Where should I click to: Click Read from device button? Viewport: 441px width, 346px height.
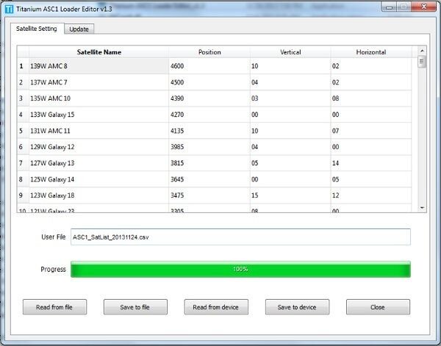pyautogui.click(x=216, y=307)
